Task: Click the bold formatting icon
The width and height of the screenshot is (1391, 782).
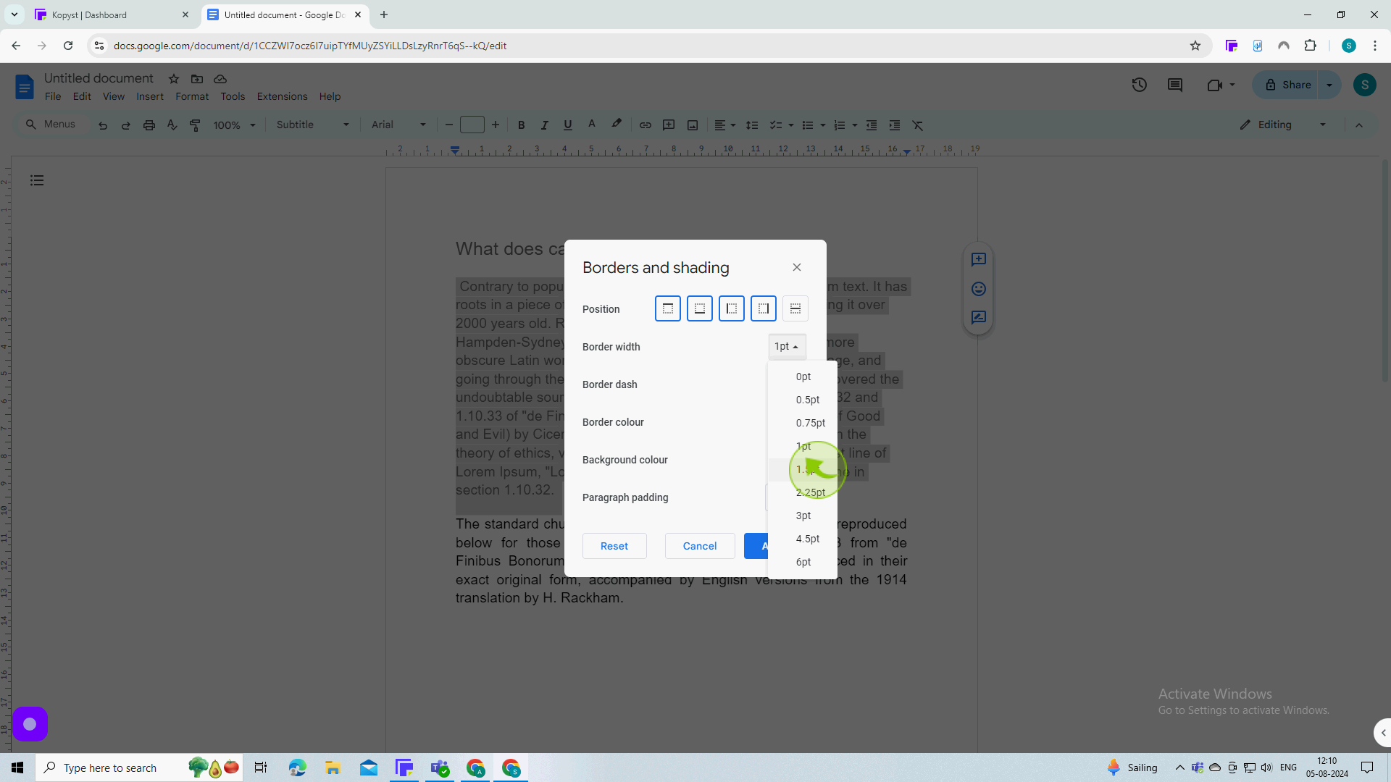Action: pos(521,125)
